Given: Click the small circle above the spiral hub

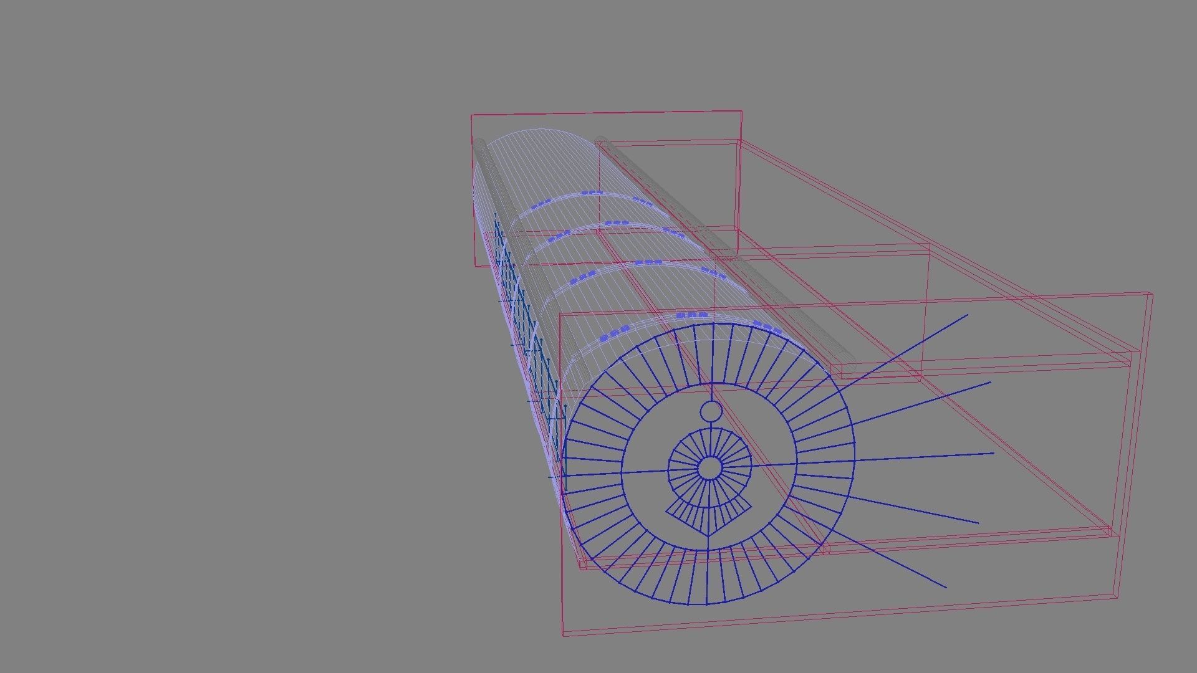Looking at the screenshot, I should (x=711, y=411).
